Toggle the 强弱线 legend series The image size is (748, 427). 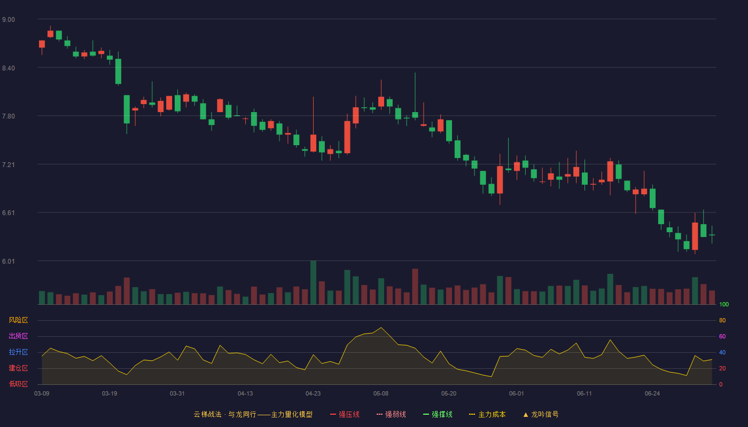pos(391,414)
